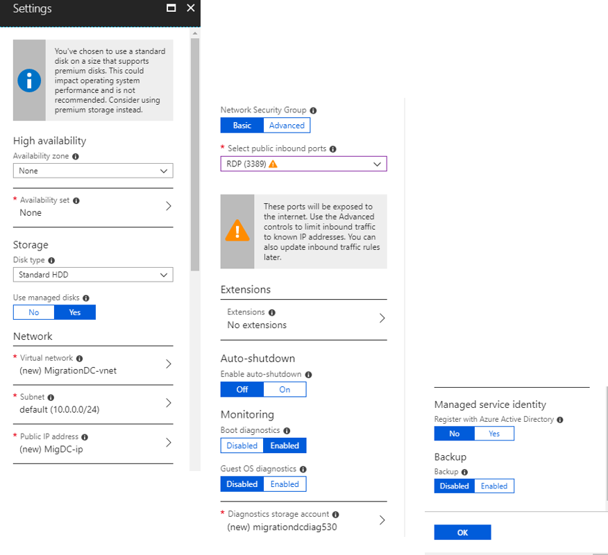The height and width of the screenshot is (555, 608).
Task: Set Boot diagnostics to Enabled
Action: 285,445
